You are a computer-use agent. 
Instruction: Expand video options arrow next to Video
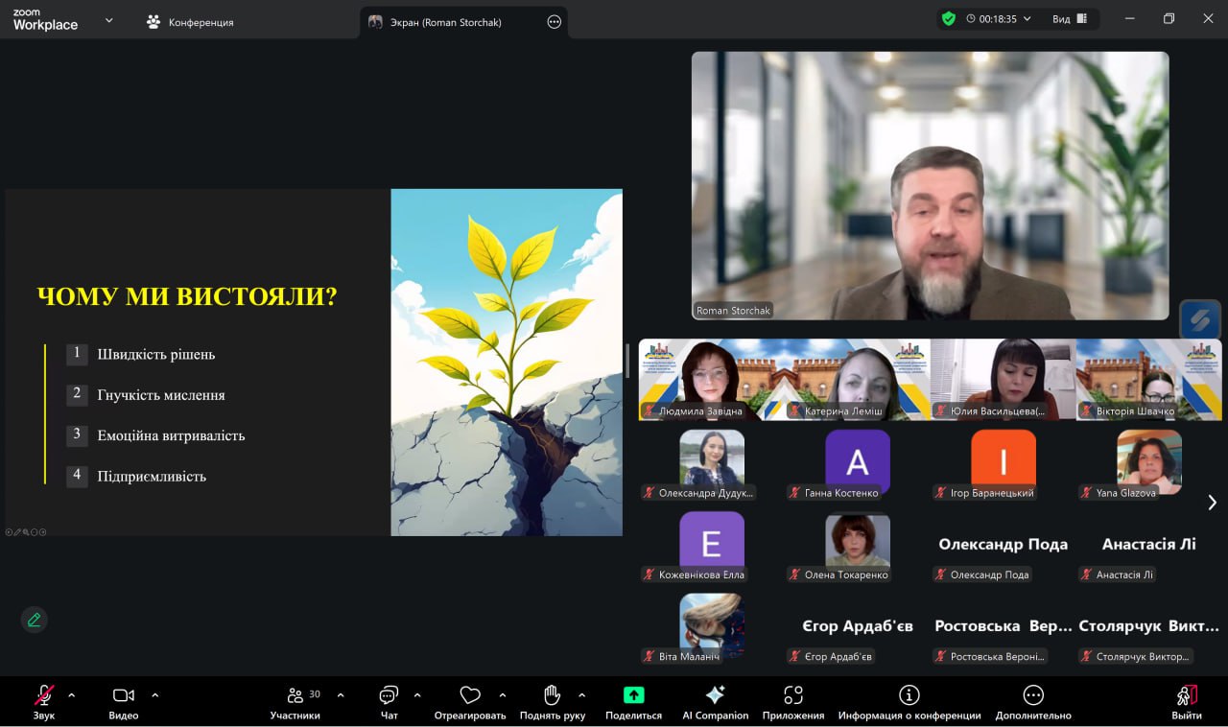(x=155, y=695)
